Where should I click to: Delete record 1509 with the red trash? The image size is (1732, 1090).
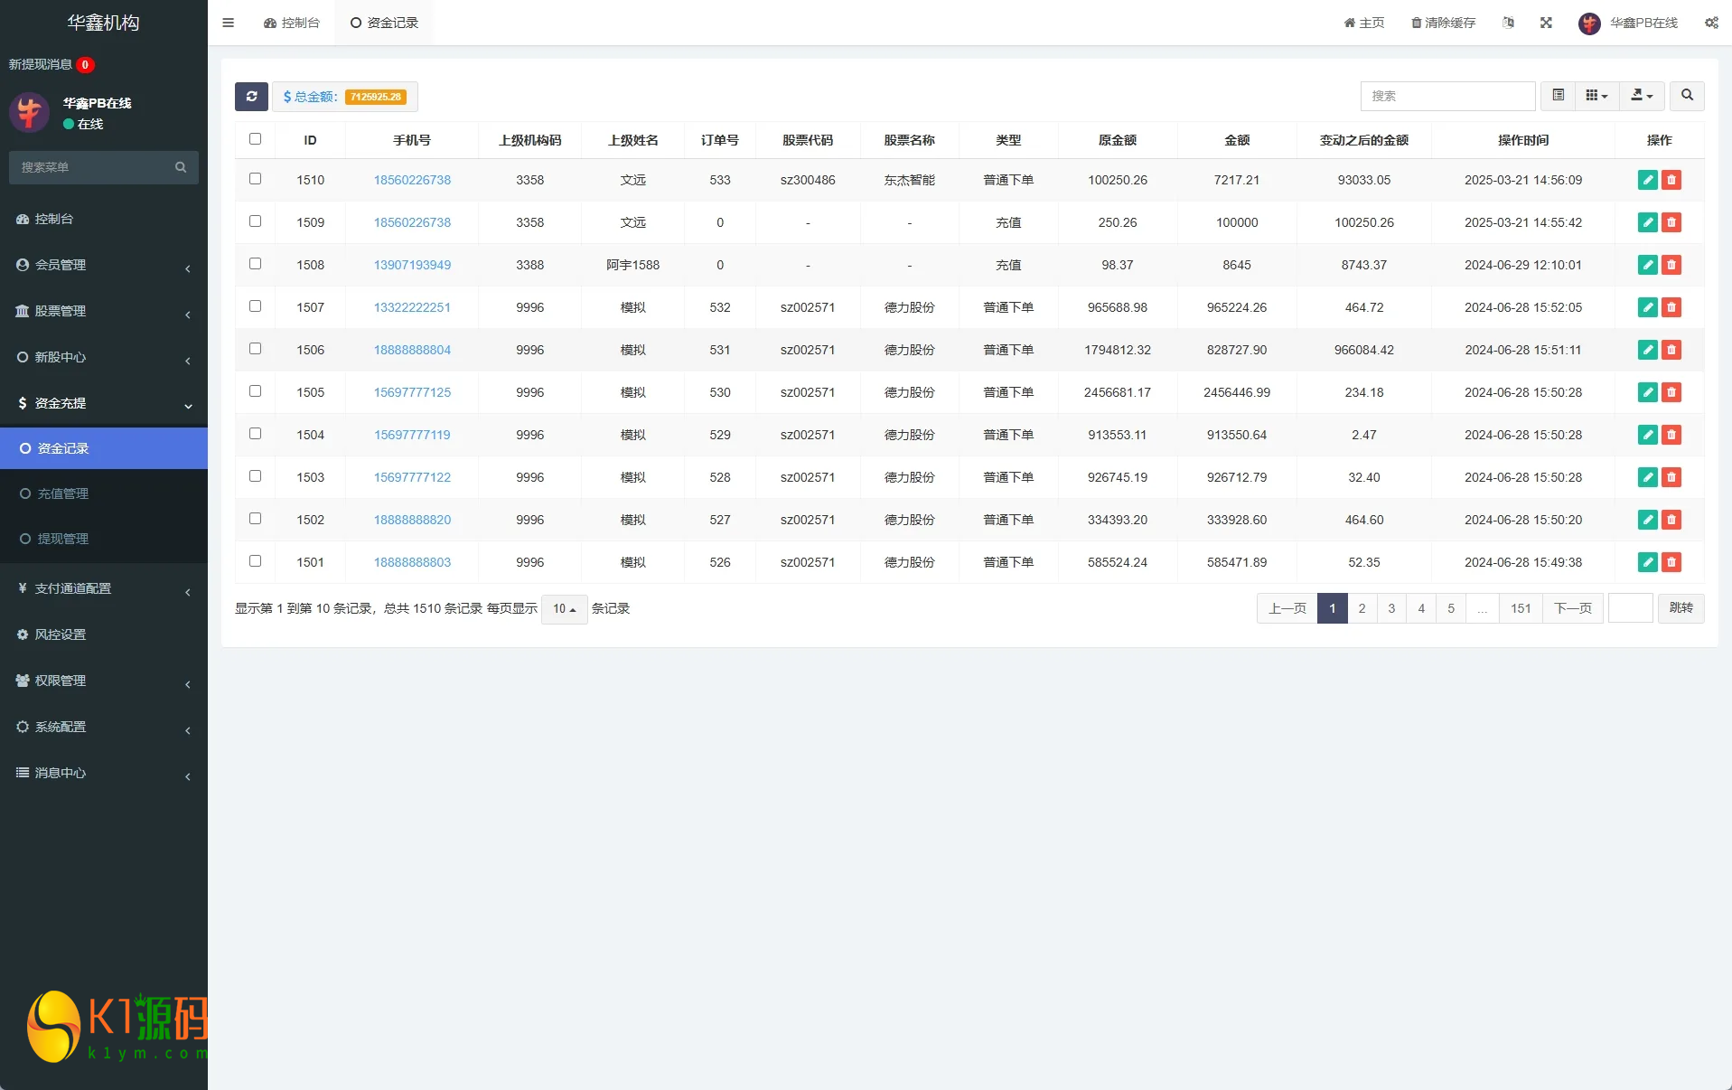coord(1671,222)
